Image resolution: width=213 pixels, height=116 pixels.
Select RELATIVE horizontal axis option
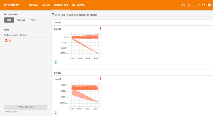(x=21, y=20)
